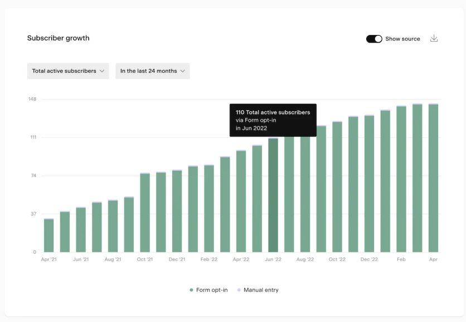Toggle the Show source switch off
466x322 pixels.
click(x=374, y=39)
